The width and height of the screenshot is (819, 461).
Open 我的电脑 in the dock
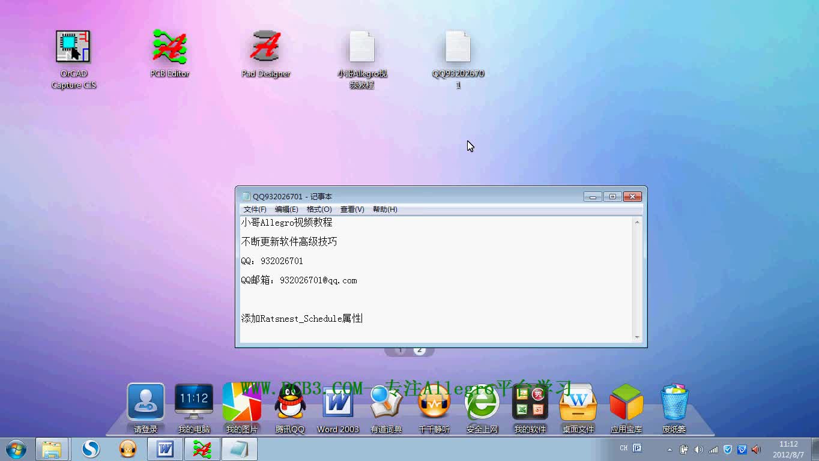[x=194, y=408]
